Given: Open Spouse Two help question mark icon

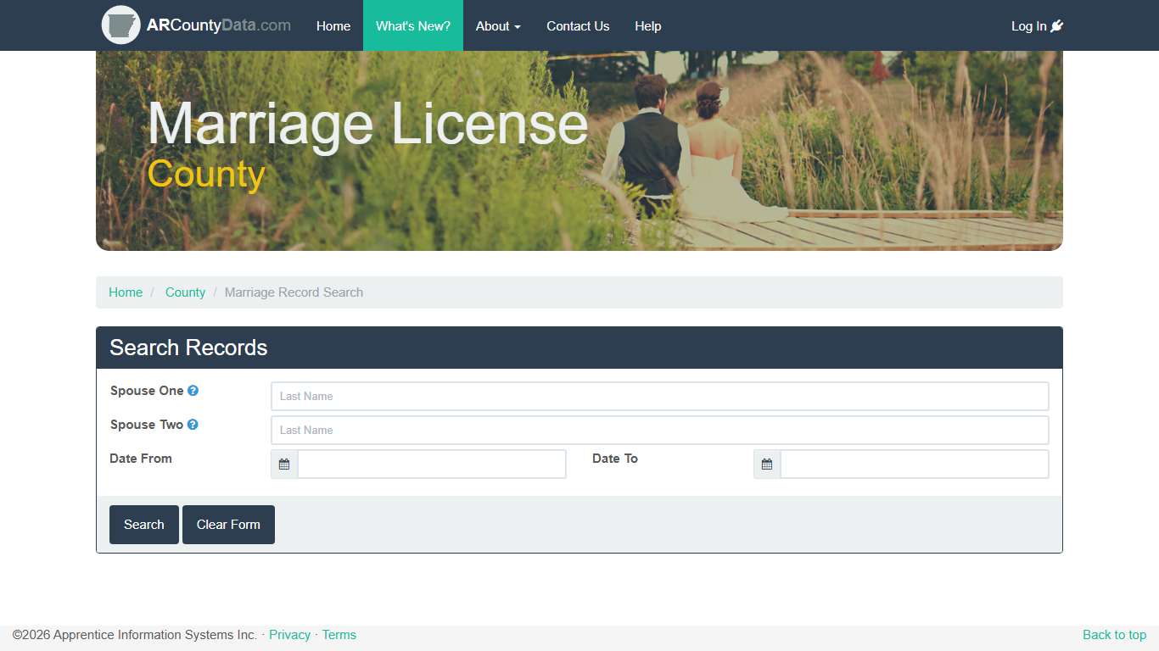Looking at the screenshot, I should pyautogui.click(x=193, y=424).
